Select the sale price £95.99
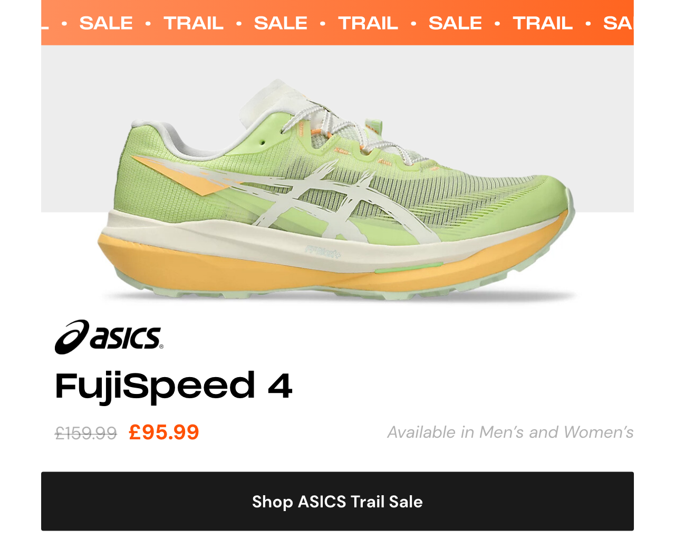Viewport: 675px width, 539px height. (x=164, y=432)
